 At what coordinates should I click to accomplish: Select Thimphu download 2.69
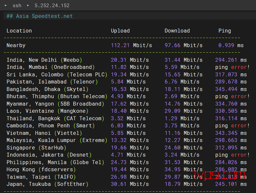(171, 96)
